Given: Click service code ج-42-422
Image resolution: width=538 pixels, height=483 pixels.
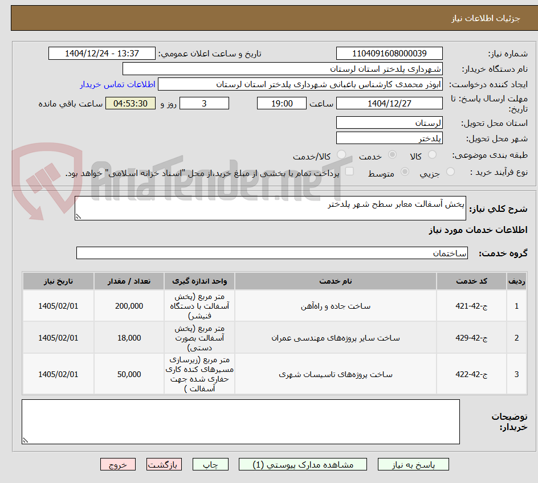Looking at the screenshot, I should tap(471, 374).
